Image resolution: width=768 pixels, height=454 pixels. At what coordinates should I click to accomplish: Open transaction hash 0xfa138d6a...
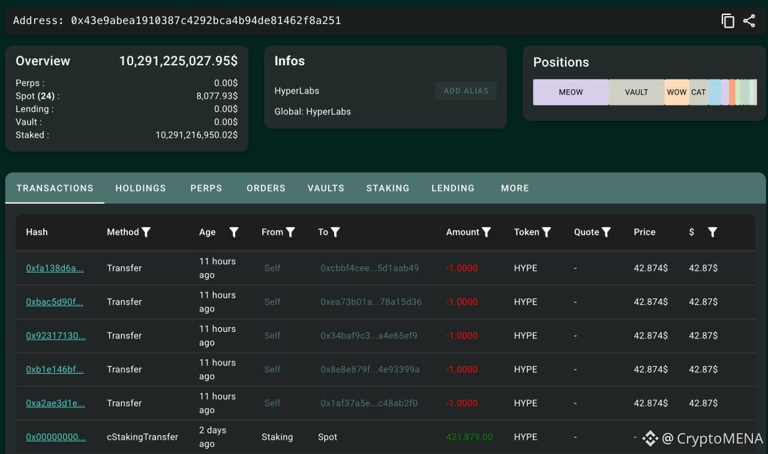(x=55, y=268)
